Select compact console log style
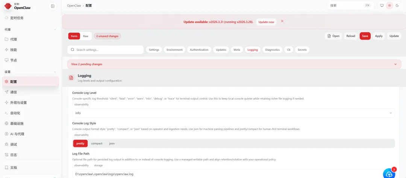Viewport: 406px width, 178px height. pos(97,144)
